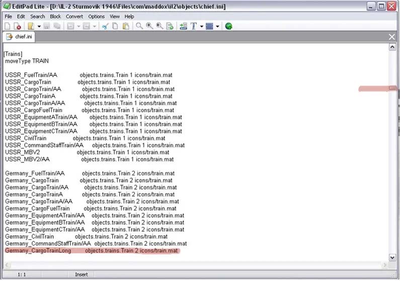Click the New file toolbar icon
The image size is (400, 281).
[8, 26]
